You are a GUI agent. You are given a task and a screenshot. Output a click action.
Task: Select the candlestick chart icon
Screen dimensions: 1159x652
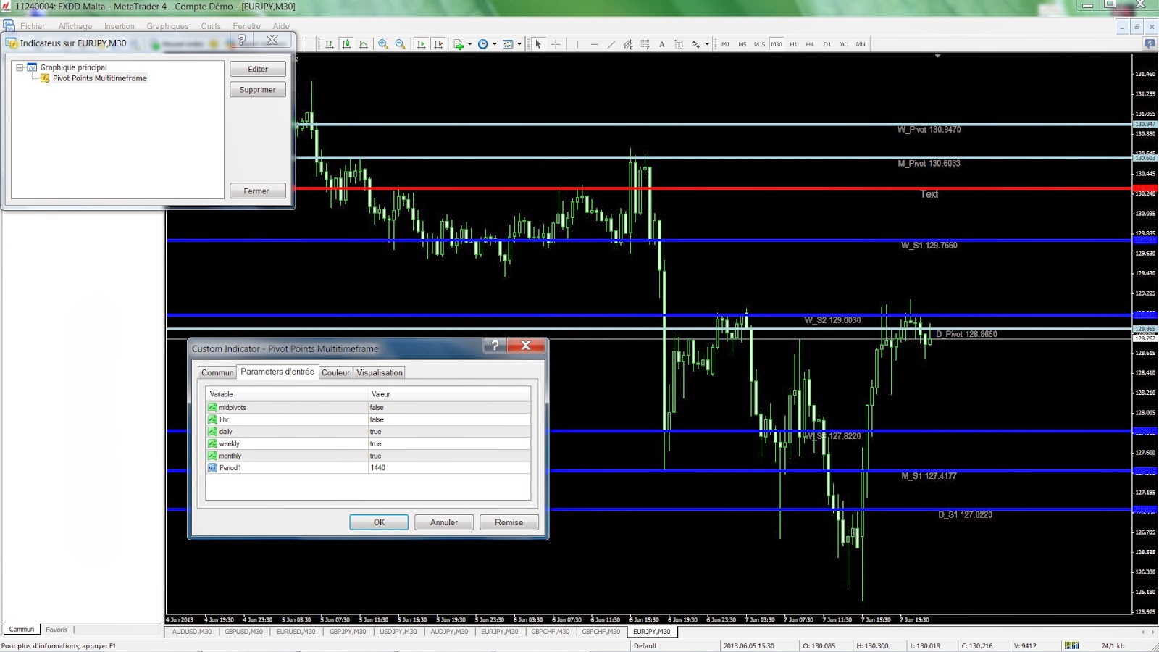click(x=346, y=44)
